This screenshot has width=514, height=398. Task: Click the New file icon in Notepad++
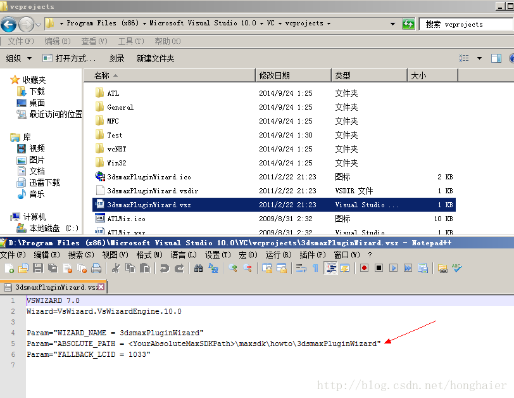[x=9, y=268]
